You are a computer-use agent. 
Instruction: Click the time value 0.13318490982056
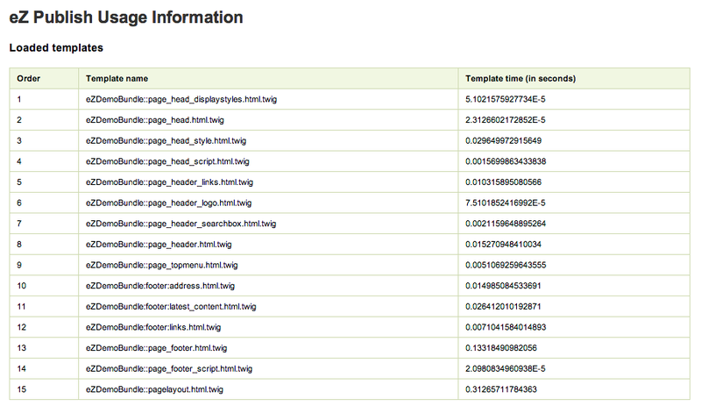click(500, 347)
